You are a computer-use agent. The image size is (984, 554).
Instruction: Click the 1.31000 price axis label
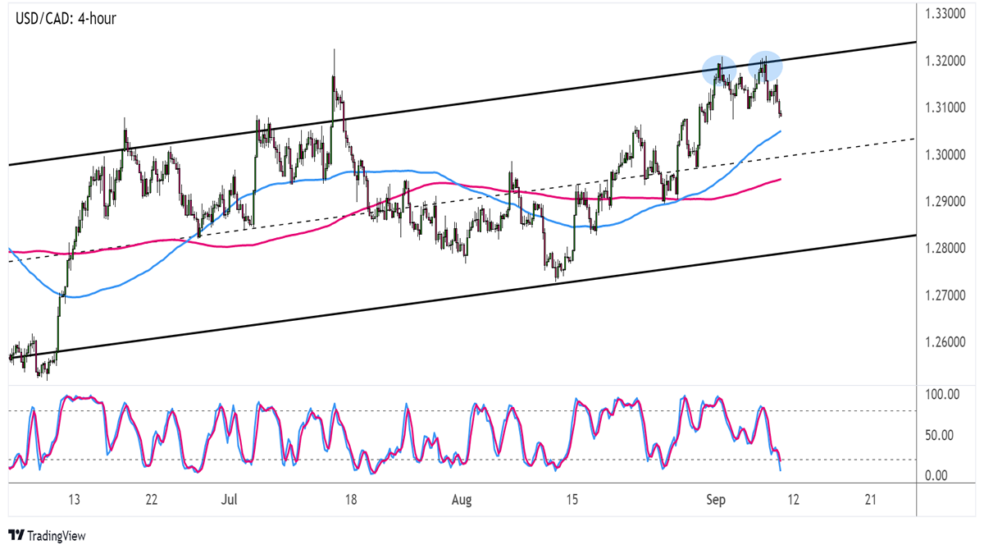[946, 108]
